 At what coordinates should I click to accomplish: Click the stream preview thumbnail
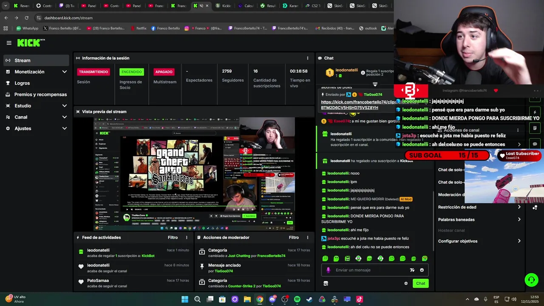194,174
